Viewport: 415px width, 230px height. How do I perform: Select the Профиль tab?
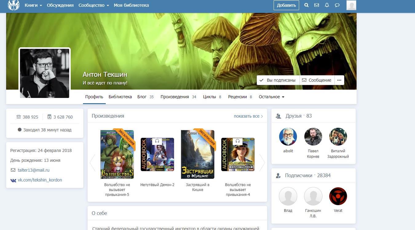click(94, 97)
